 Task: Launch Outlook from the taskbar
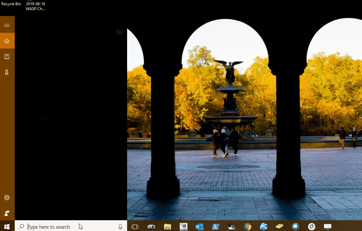pyautogui.click(x=199, y=226)
